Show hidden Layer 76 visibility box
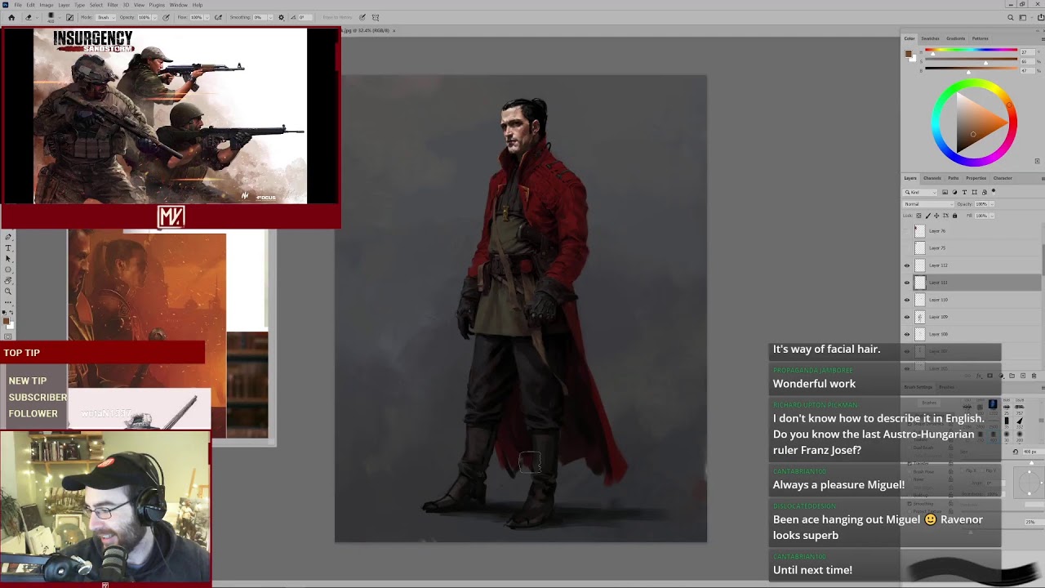This screenshot has width=1045, height=588. tap(906, 231)
